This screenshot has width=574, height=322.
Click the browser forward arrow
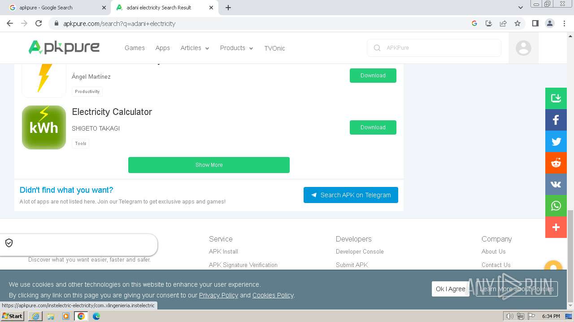coord(24,23)
